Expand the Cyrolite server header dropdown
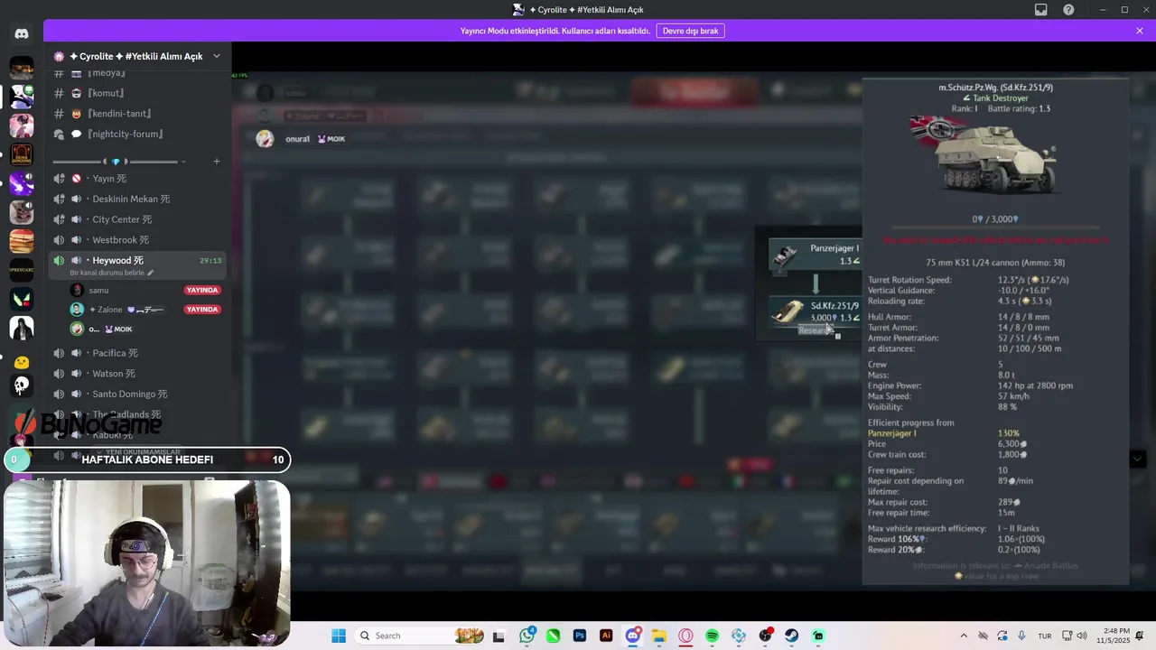1156x650 pixels. (x=217, y=56)
